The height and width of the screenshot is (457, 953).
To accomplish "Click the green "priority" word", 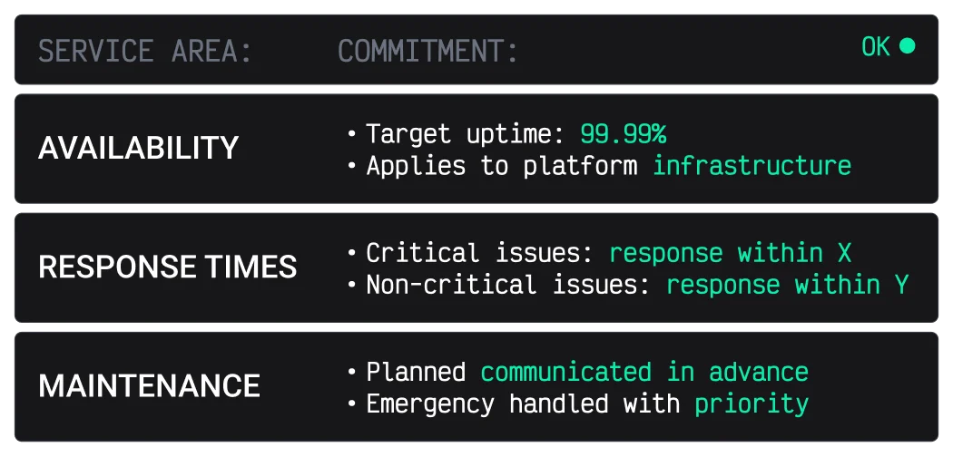I will 751,404.
